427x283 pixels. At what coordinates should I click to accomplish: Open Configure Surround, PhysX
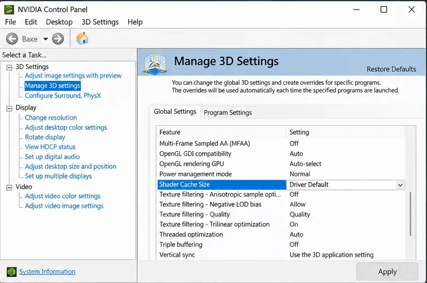62,96
